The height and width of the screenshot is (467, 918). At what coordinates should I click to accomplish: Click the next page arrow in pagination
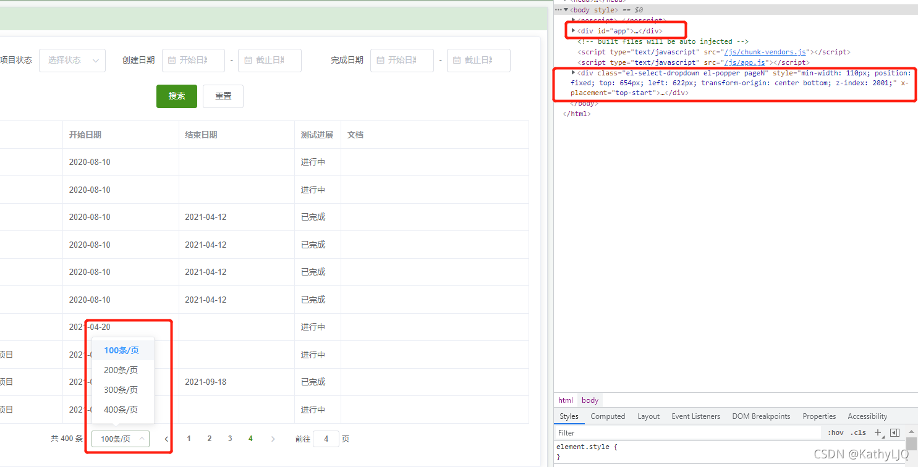273,439
